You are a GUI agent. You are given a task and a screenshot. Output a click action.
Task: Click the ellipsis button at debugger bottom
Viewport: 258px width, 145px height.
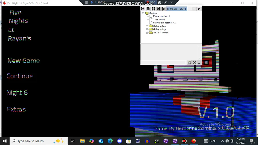click(x=199, y=62)
